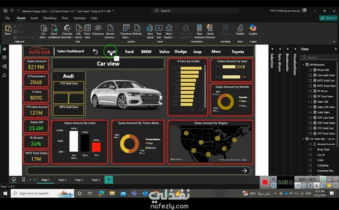
Task: Open Transform data query editor
Action: coord(126,32)
